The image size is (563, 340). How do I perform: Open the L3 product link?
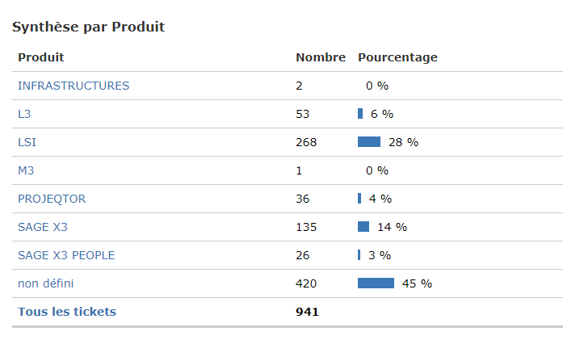pyautogui.click(x=26, y=114)
